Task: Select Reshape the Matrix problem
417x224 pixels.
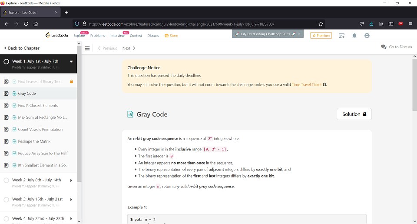Action: tap(34, 141)
